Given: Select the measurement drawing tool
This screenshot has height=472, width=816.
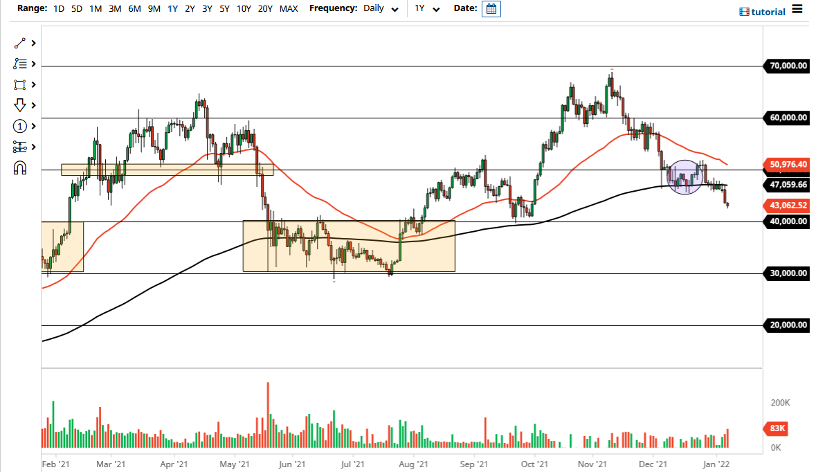Looking at the screenshot, I should pyautogui.click(x=20, y=147).
